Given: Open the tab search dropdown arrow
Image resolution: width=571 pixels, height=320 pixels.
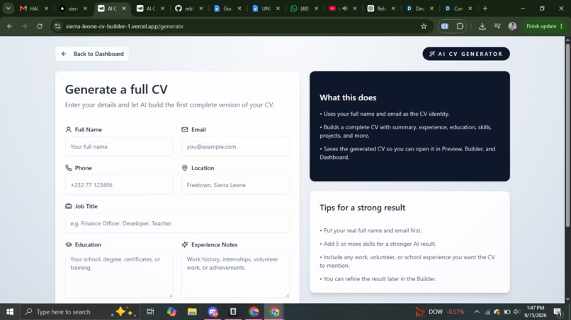Looking at the screenshot, I should click(8, 8).
